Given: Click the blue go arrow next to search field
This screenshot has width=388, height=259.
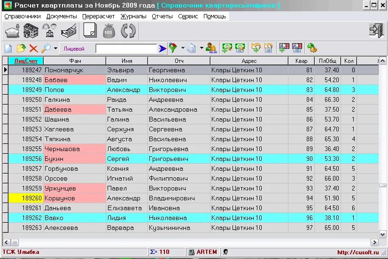Looking at the screenshot, I should coord(163,48).
